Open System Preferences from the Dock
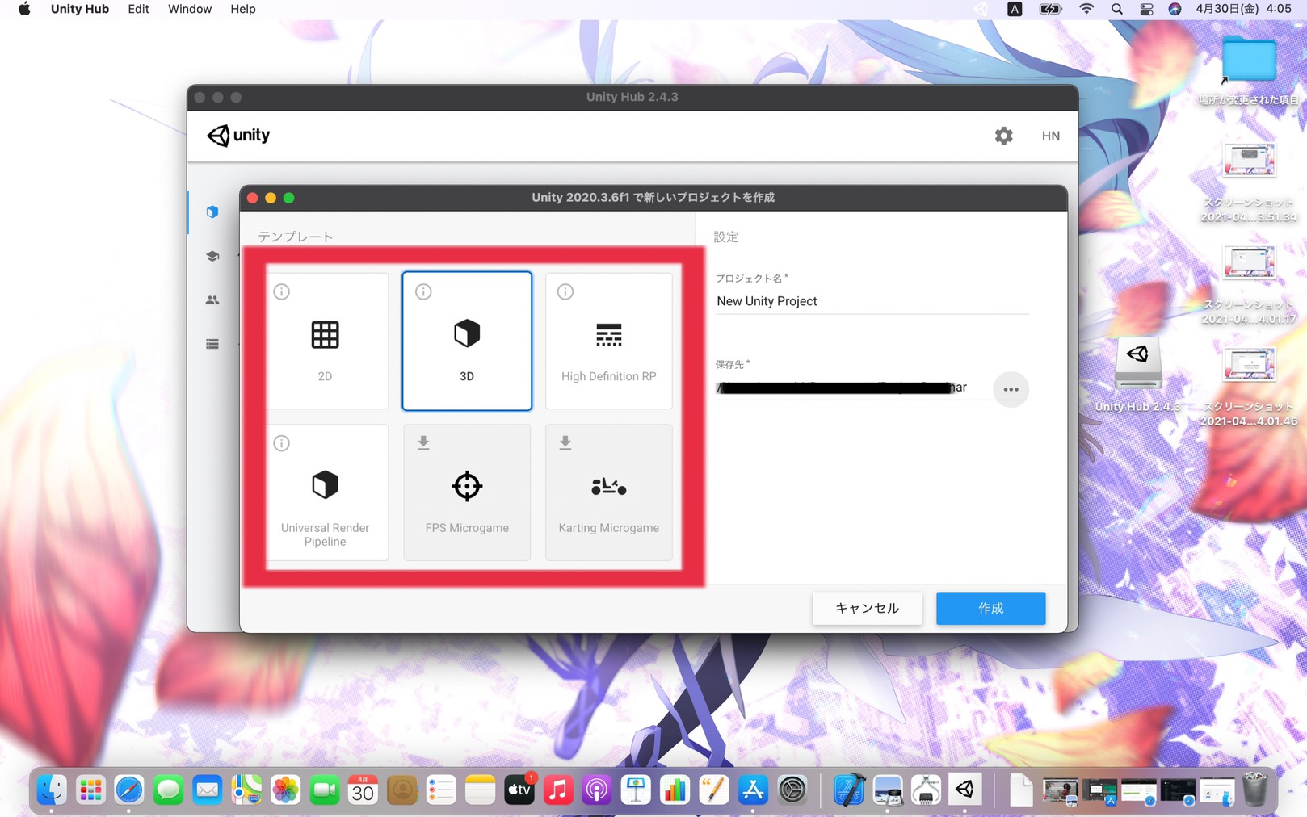The height and width of the screenshot is (817, 1307). pyautogui.click(x=792, y=790)
